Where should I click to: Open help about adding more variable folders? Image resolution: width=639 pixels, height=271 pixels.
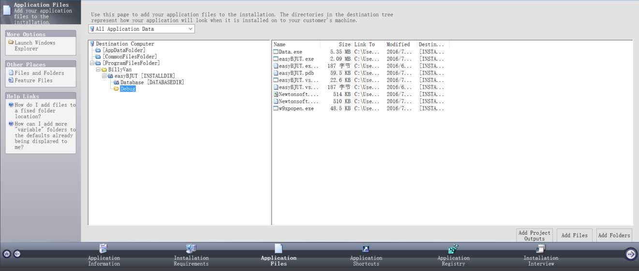pyautogui.click(x=45, y=135)
